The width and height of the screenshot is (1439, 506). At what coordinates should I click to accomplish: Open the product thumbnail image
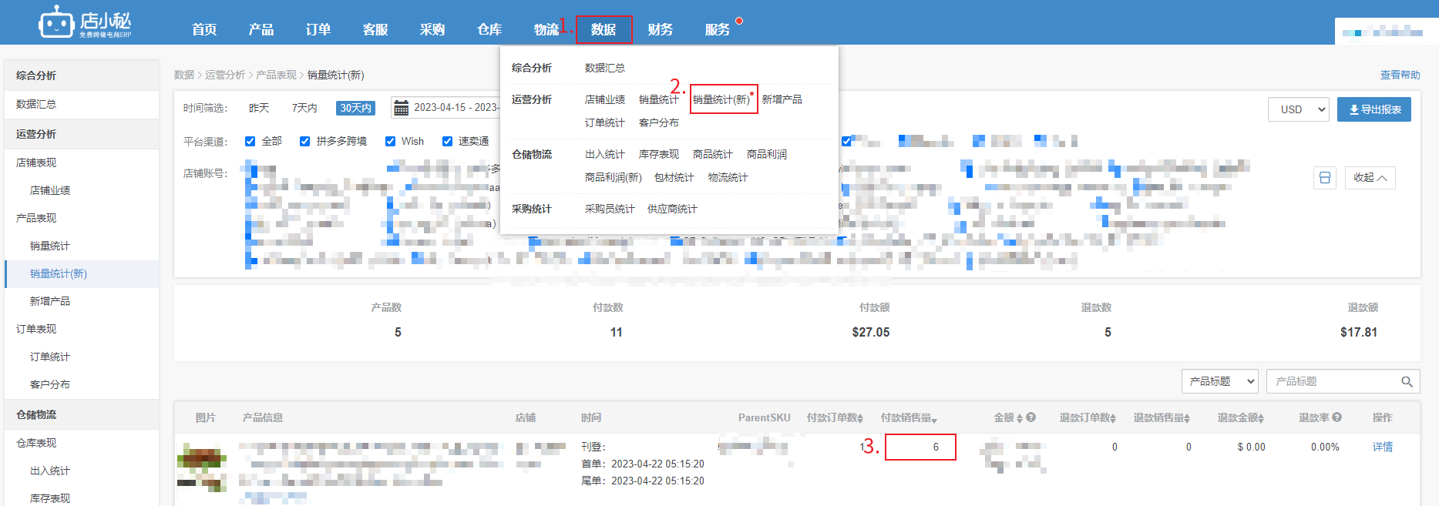point(202,467)
